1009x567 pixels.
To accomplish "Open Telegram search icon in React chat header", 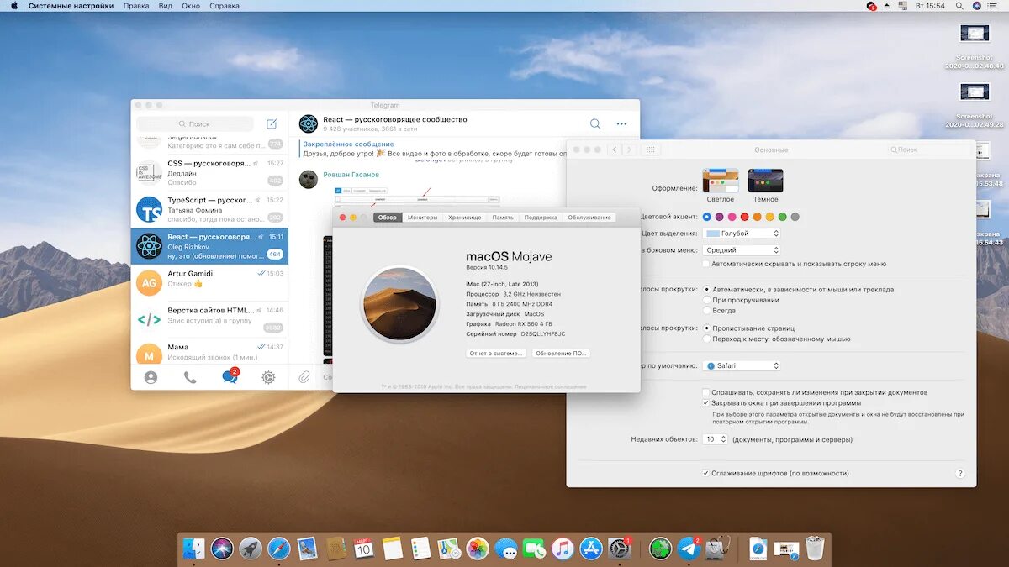I will coord(595,123).
